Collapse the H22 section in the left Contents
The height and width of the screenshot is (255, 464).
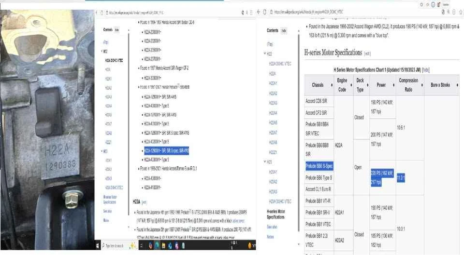(x=102, y=52)
